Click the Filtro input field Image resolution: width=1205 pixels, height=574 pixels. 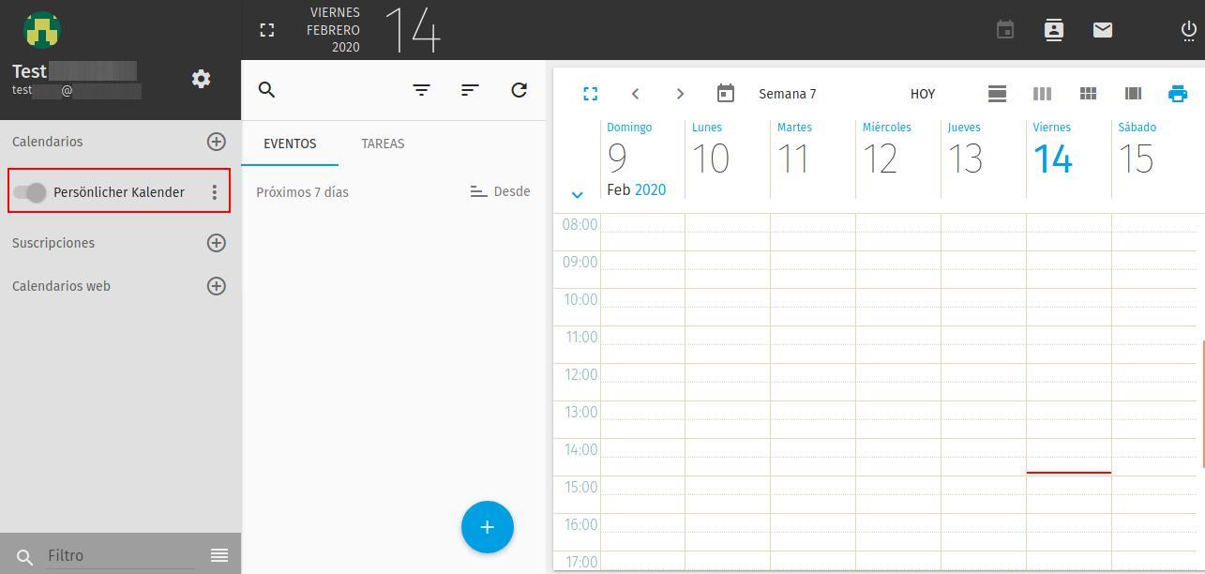pyautogui.click(x=120, y=555)
